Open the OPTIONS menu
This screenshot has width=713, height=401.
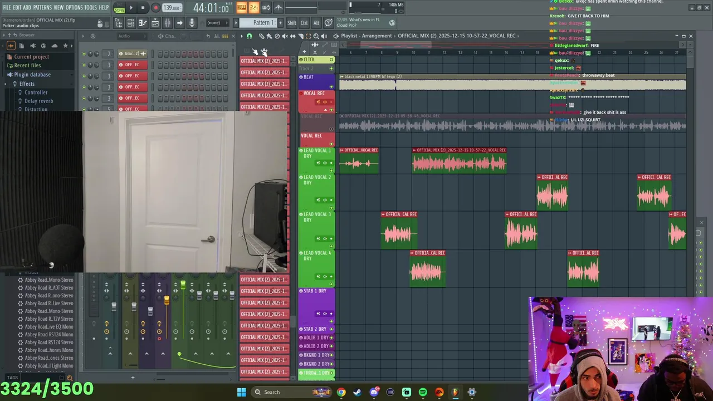[x=74, y=7]
